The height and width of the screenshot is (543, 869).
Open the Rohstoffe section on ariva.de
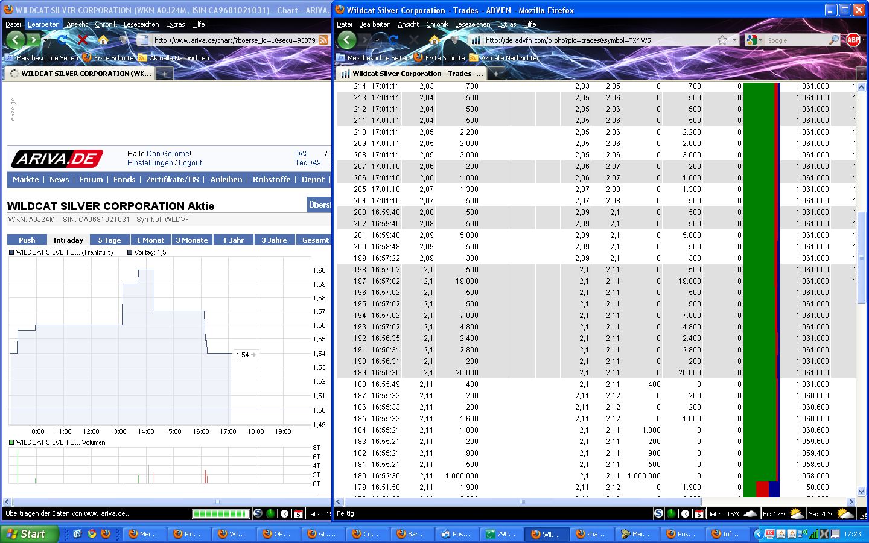coord(272,179)
